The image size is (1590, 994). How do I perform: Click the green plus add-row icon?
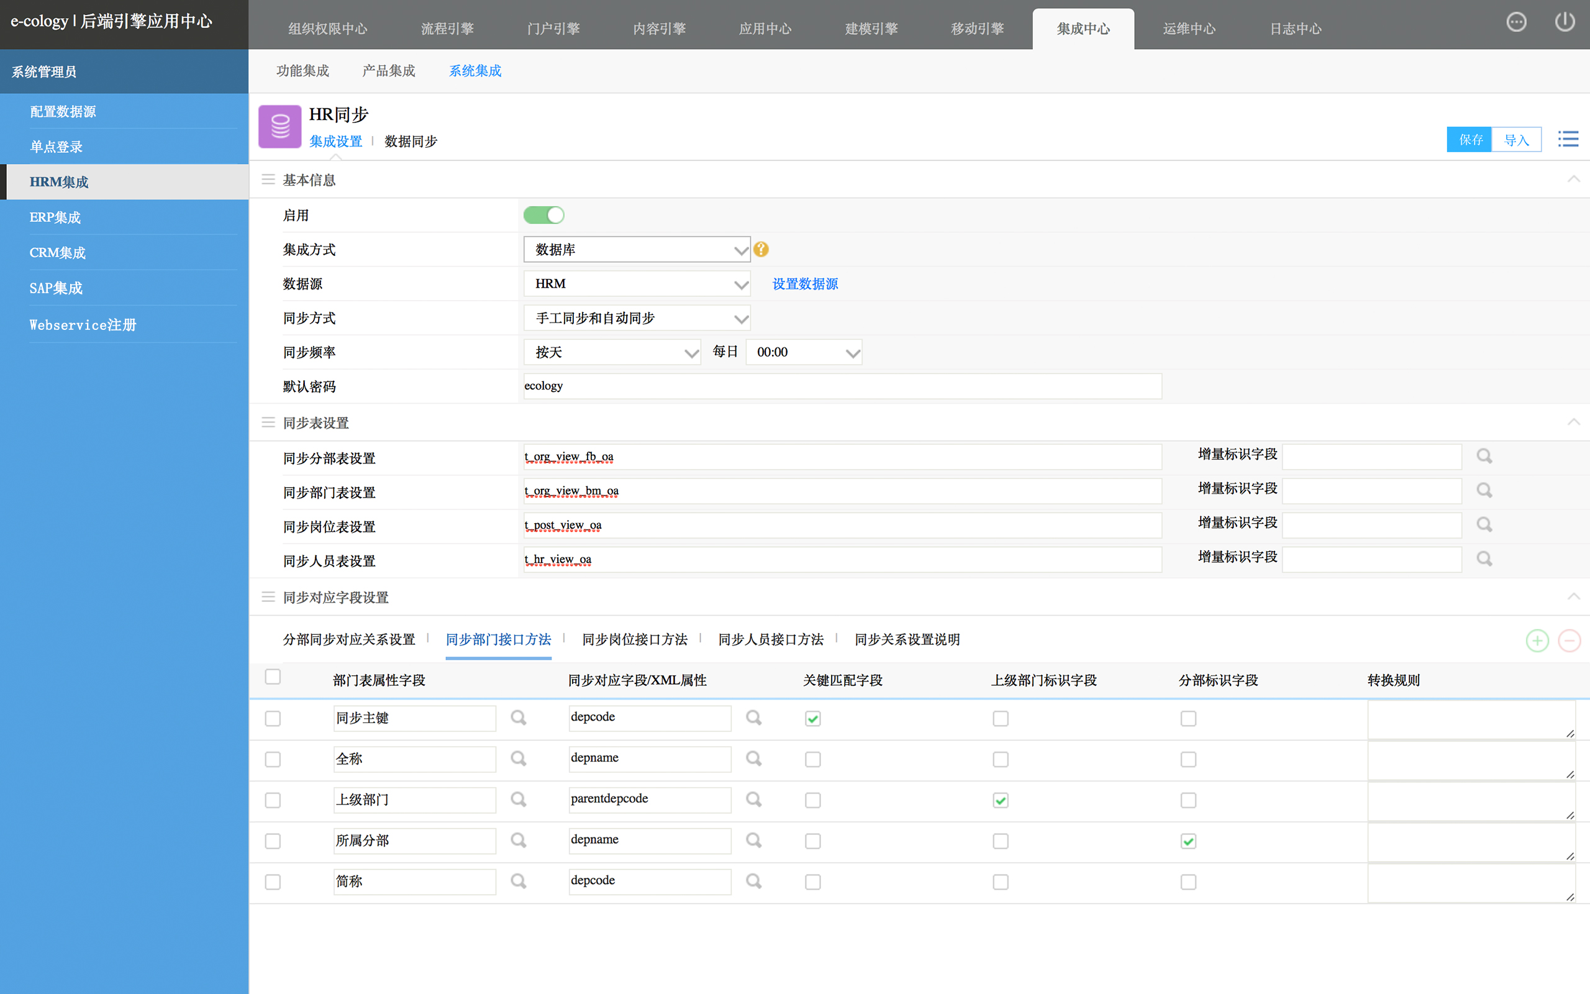[x=1537, y=641]
